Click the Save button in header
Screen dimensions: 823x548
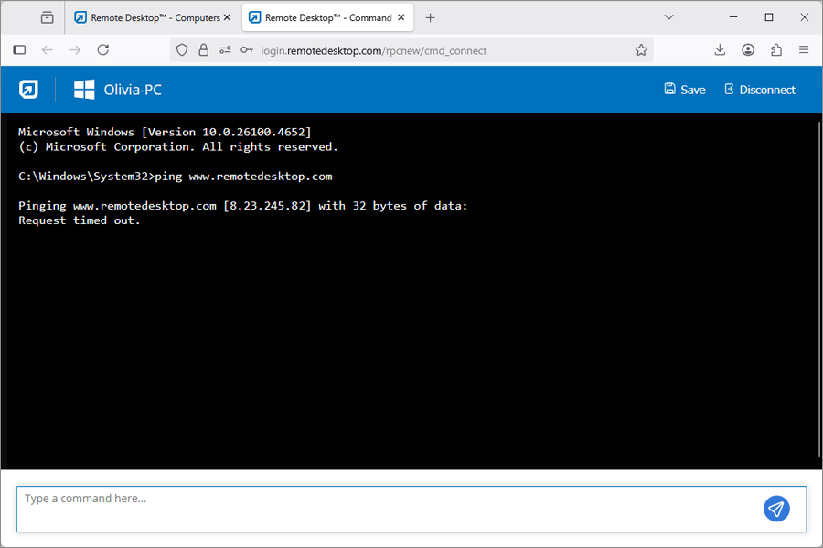tap(685, 90)
